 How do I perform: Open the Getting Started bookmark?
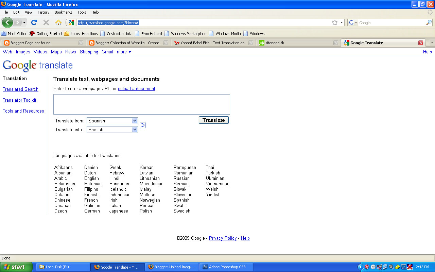click(46, 34)
